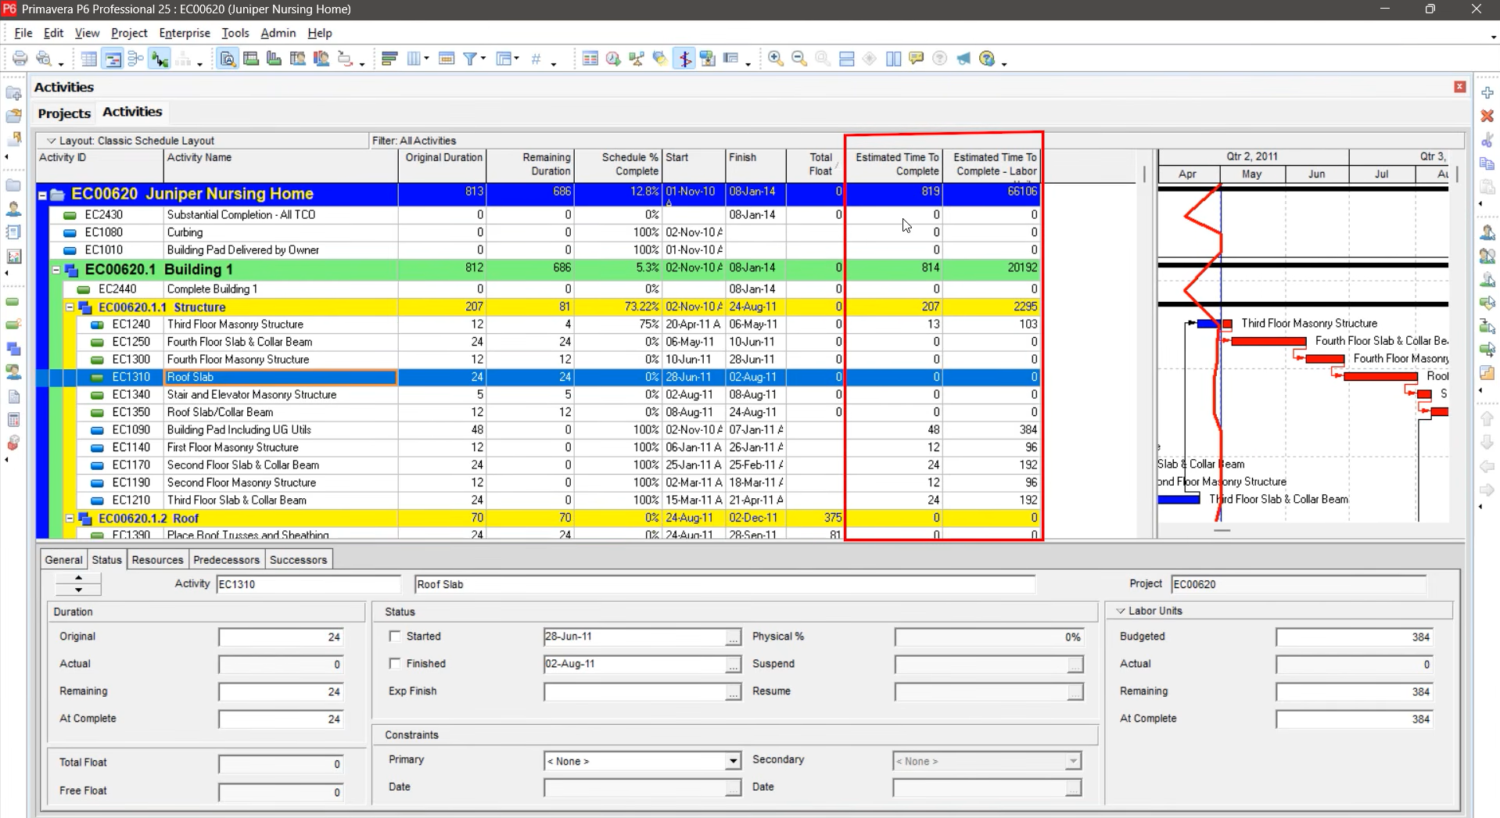Add a new activity with the plus icon
1500x818 pixels.
pyautogui.click(x=1488, y=93)
